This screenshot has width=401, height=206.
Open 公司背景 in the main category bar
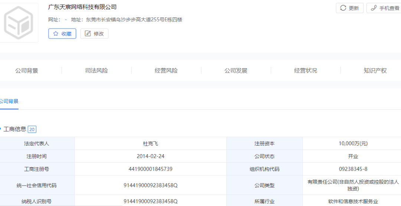[x=26, y=70]
